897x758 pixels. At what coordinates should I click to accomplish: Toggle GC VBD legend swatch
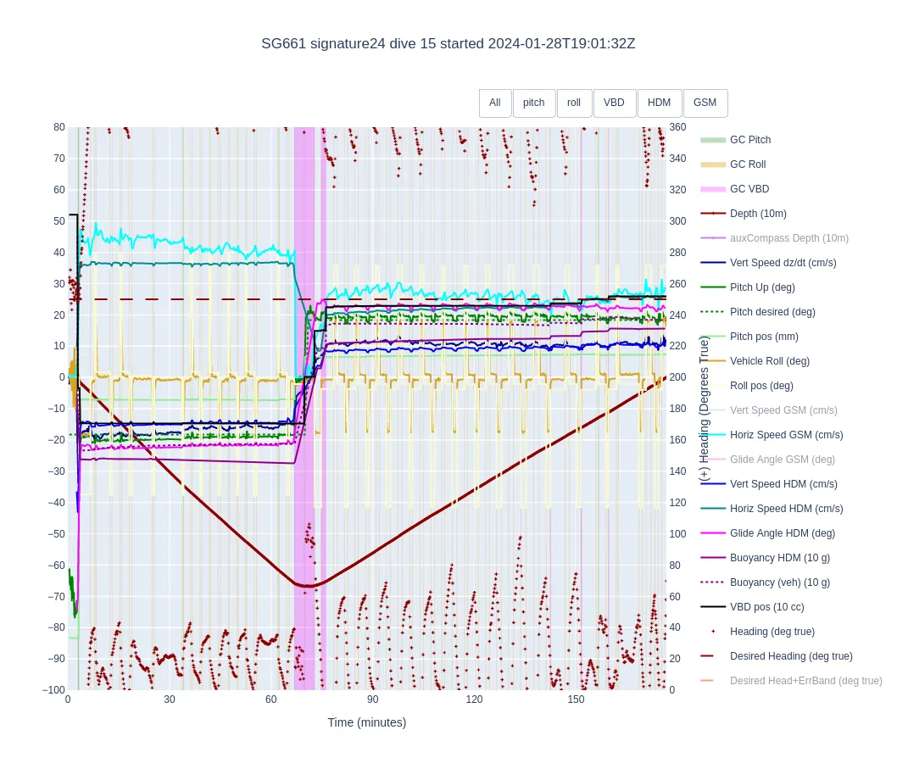(713, 189)
